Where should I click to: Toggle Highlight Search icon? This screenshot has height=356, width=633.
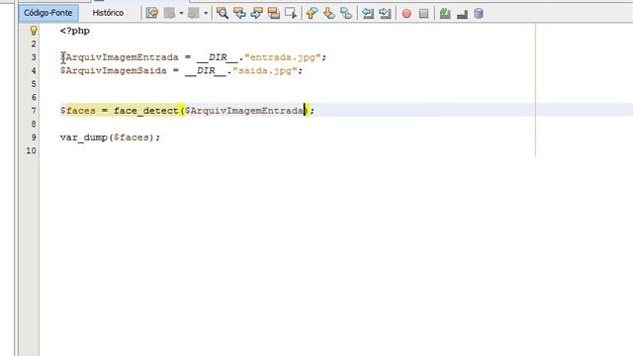pyautogui.click(x=274, y=13)
